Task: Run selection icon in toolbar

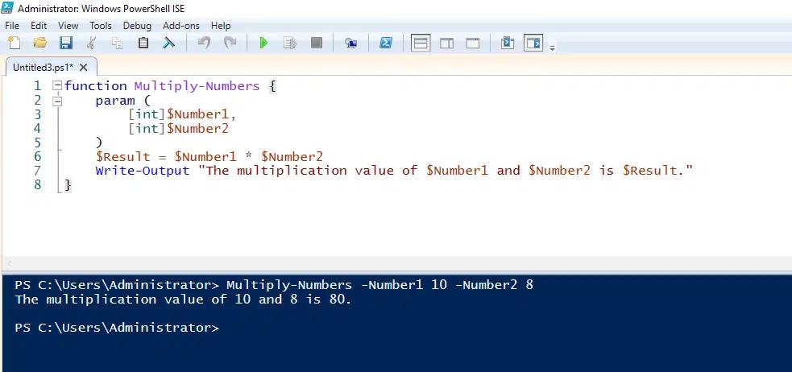Action: [290, 43]
